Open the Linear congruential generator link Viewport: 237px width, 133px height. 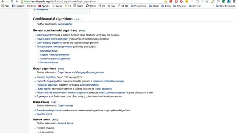click(x=55, y=59)
